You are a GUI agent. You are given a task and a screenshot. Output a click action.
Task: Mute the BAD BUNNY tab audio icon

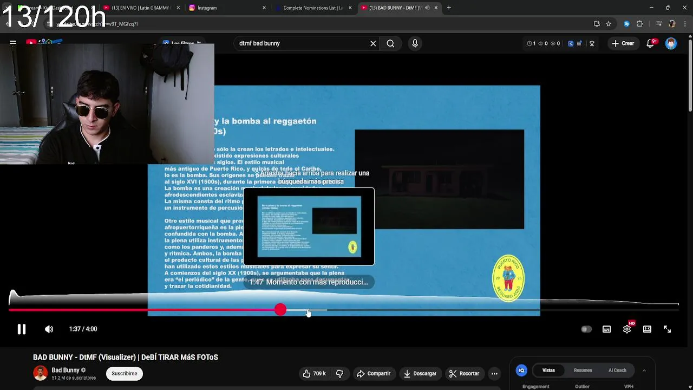coord(427,8)
